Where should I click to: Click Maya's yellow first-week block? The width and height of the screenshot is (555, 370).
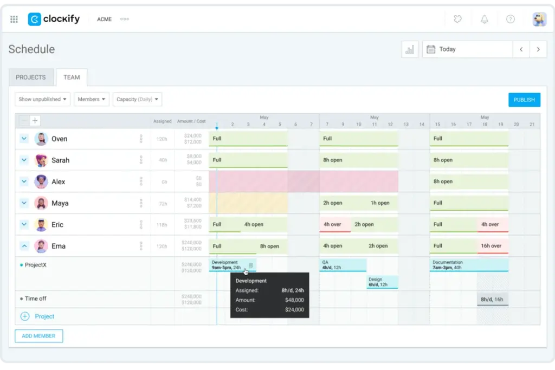coord(248,203)
